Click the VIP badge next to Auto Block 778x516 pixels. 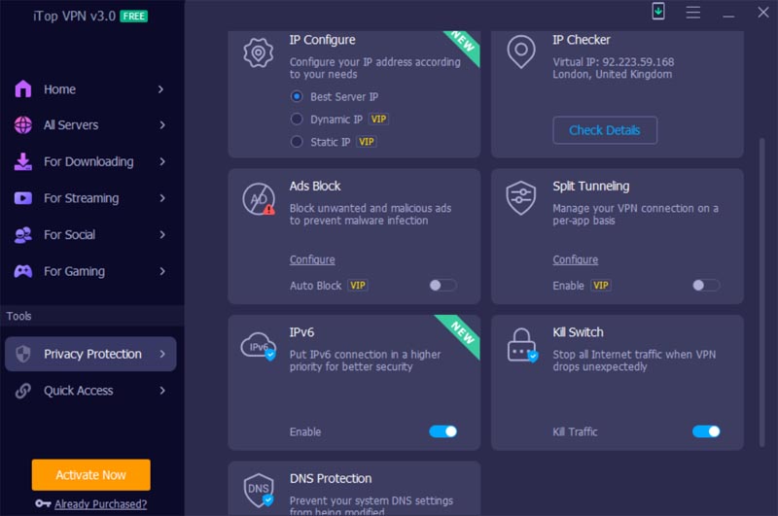(358, 286)
